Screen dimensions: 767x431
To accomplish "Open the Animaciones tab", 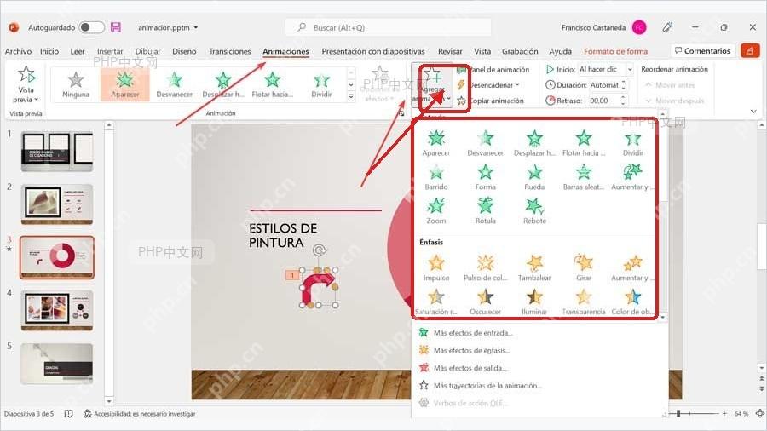I will point(285,51).
